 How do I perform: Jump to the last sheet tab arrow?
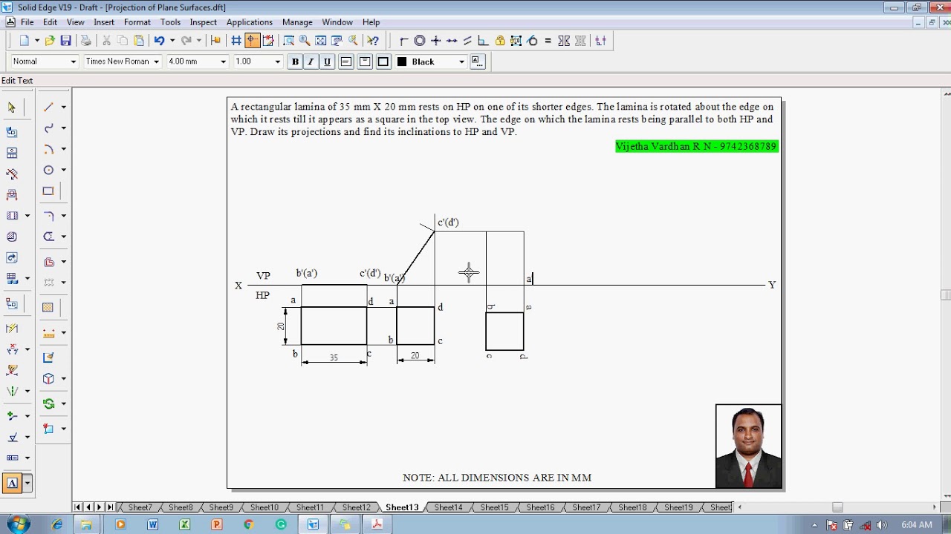pyautogui.click(x=110, y=507)
